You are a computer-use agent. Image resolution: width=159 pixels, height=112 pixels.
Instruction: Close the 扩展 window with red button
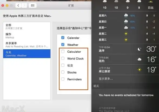[3, 5]
